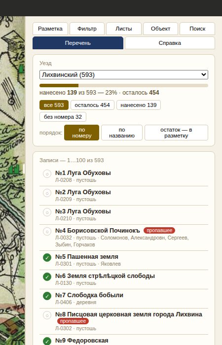Sort list по номеру
The image size is (222, 345).
[82, 133]
